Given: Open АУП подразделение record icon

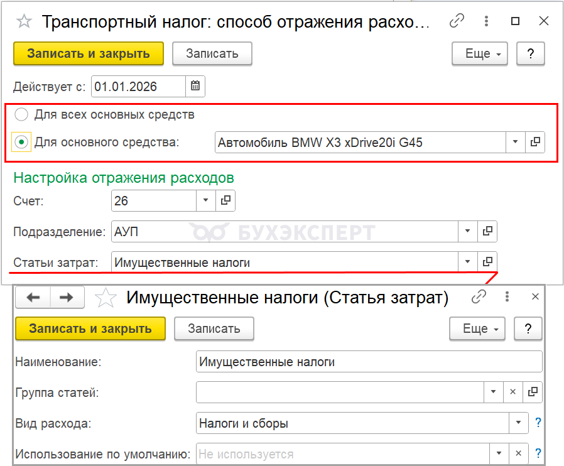Looking at the screenshot, I should coord(487,231).
